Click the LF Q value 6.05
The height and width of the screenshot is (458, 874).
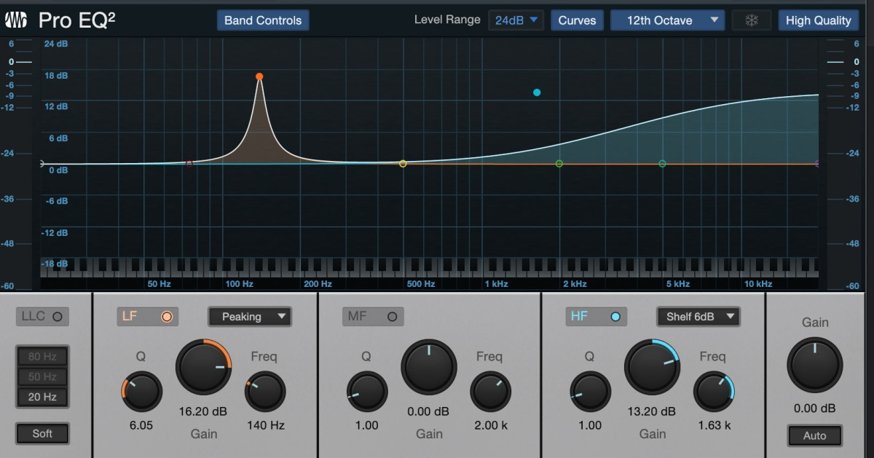[x=141, y=425]
